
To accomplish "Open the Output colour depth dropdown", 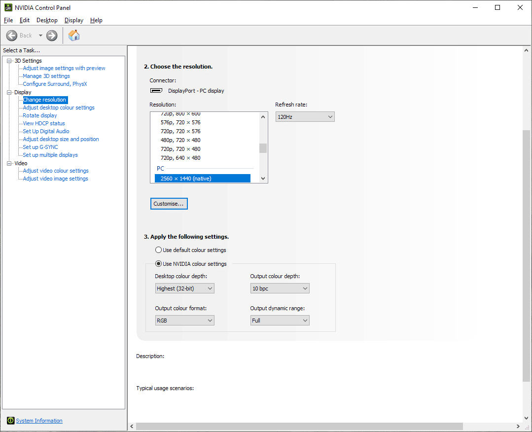I will pyautogui.click(x=280, y=288).
